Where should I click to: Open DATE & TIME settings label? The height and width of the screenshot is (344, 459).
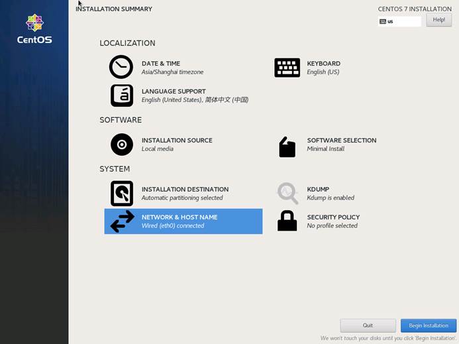(161, 64)
